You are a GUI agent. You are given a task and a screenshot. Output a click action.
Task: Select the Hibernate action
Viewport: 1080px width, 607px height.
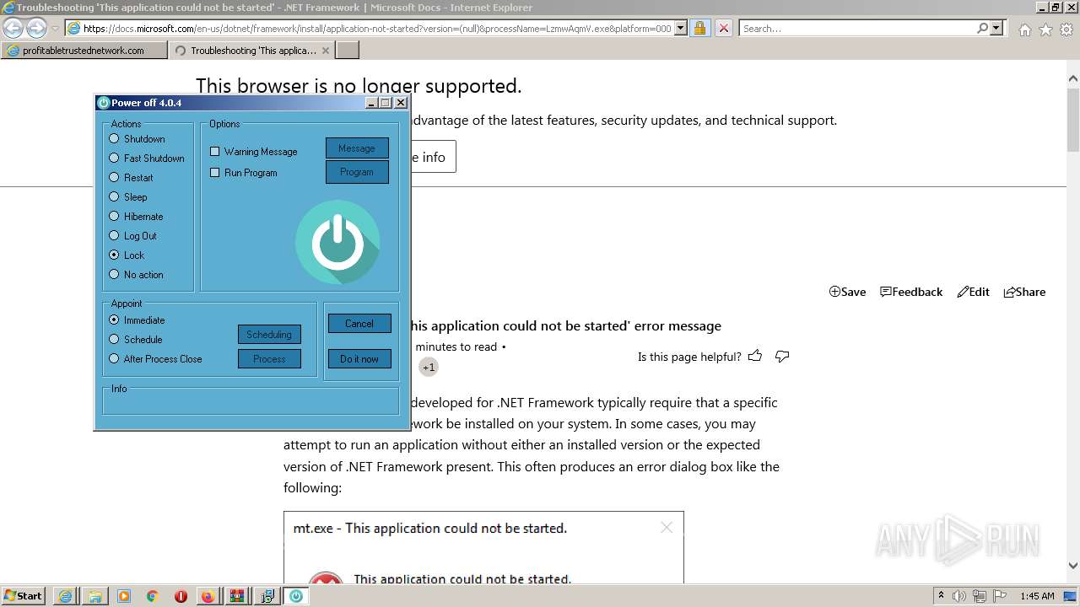[137, 217]
